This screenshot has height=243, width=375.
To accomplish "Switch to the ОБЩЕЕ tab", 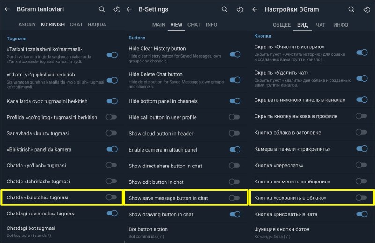I will coord(282,25).
